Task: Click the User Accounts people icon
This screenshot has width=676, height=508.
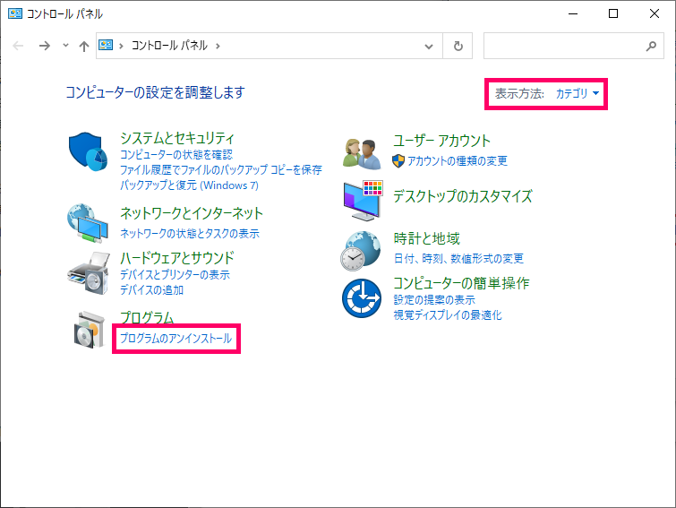Action: tap(362, 153)
